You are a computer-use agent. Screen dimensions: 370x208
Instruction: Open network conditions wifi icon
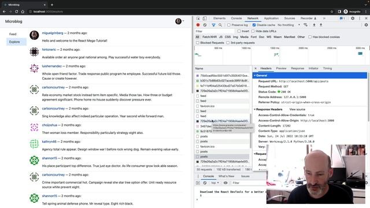click(306, 25)
